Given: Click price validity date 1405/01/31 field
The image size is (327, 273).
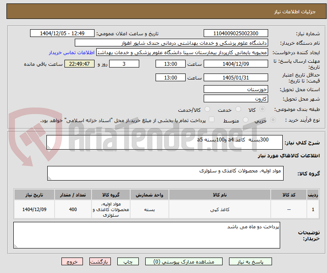Looking at the screenshot, I should (235, 78).
